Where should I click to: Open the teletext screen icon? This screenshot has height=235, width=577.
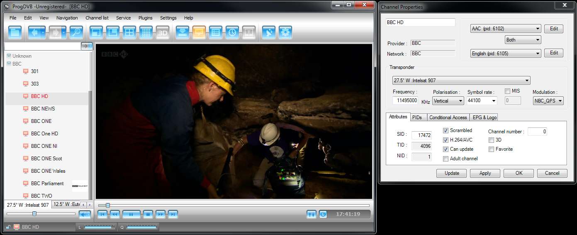pos(249,32)
